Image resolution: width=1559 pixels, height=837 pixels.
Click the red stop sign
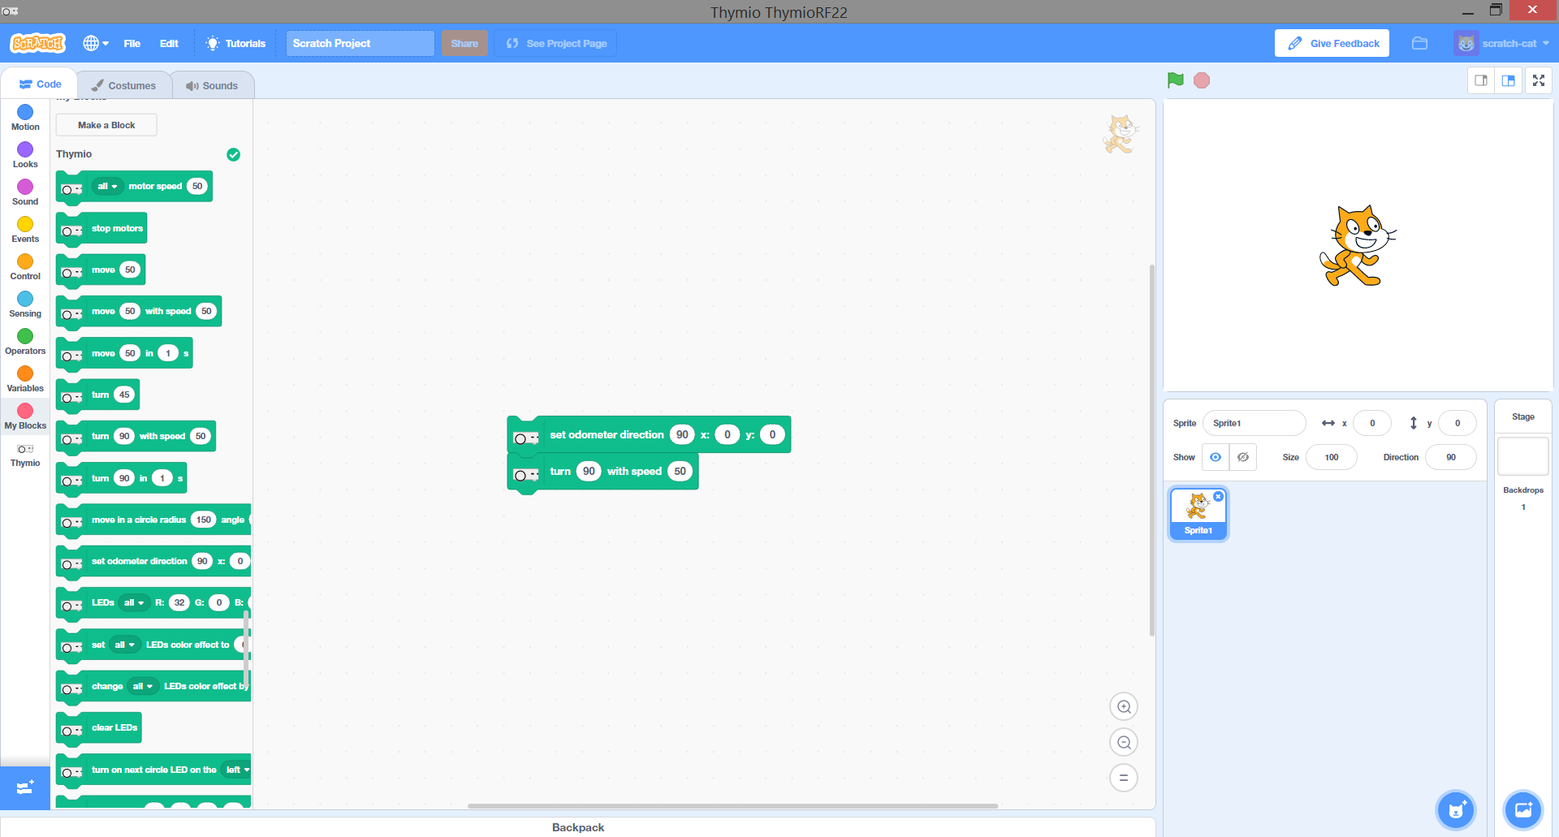[x=1202, y=80]
